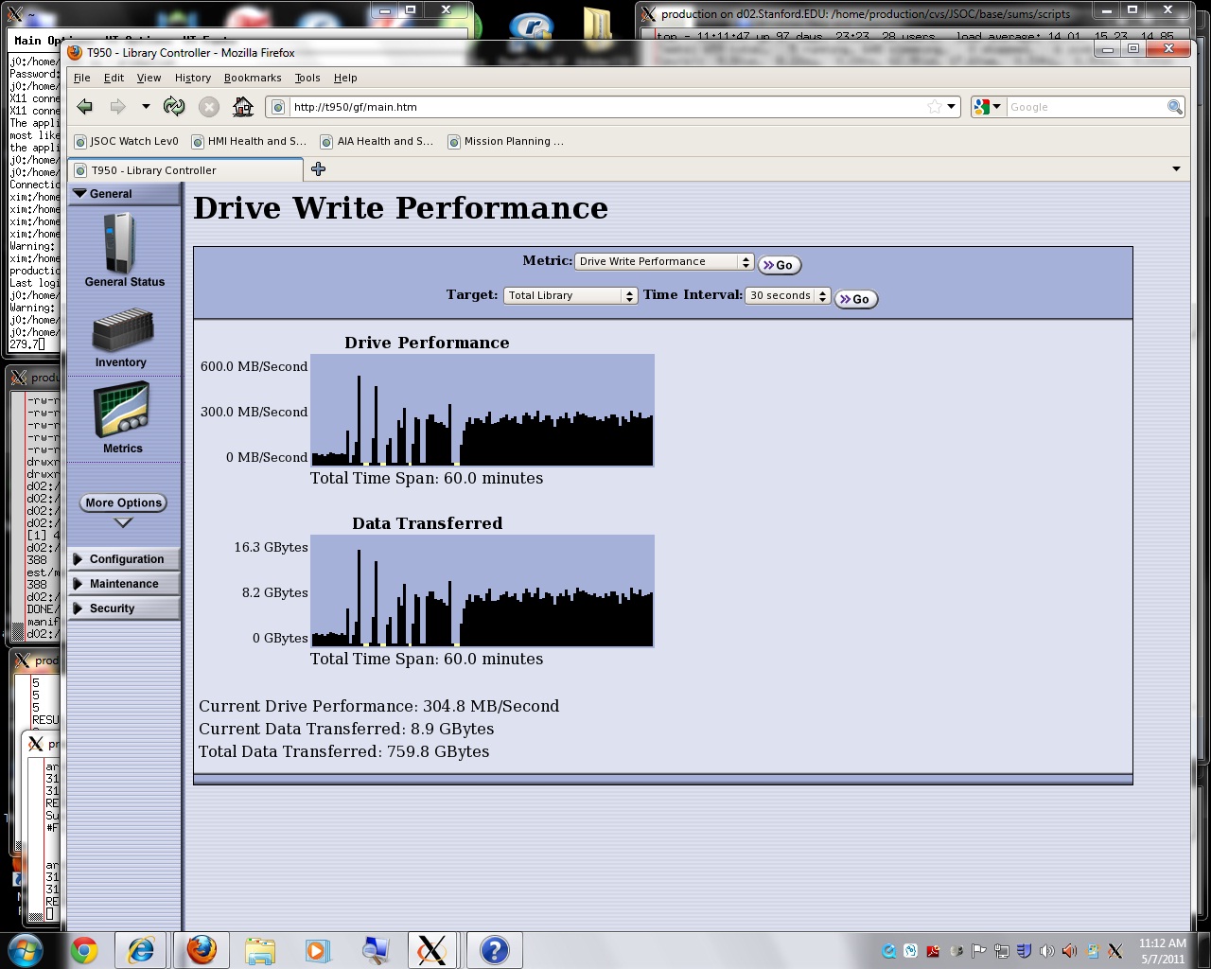Image resolution: width=1211 pixels, height=969 pixels.
Task: Click the browser back arrow
Action: pyautogui.click(x=85, y=107)
